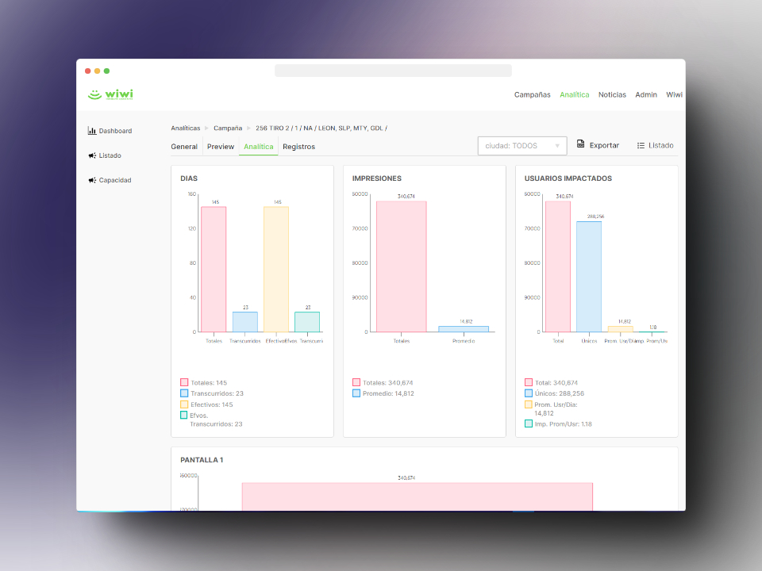Click the pink Total bar in USUARIOS IMPACTADOS

click(x=558, y=266)
